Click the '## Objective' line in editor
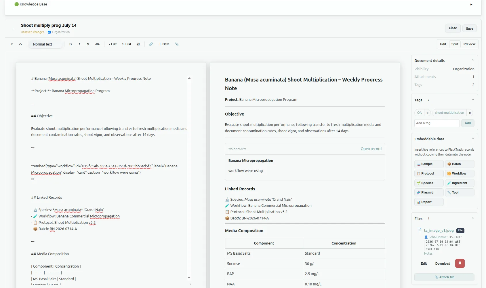This screenshot has width=486, height=288. (x=42, y=116)
